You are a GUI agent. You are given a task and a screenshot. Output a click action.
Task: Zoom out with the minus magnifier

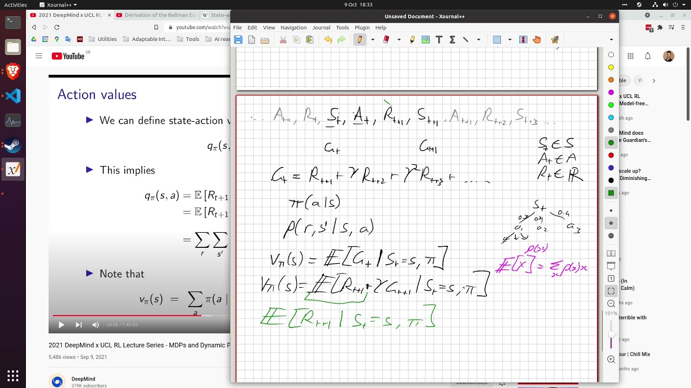pyautogui.click(x=611, y=303)
